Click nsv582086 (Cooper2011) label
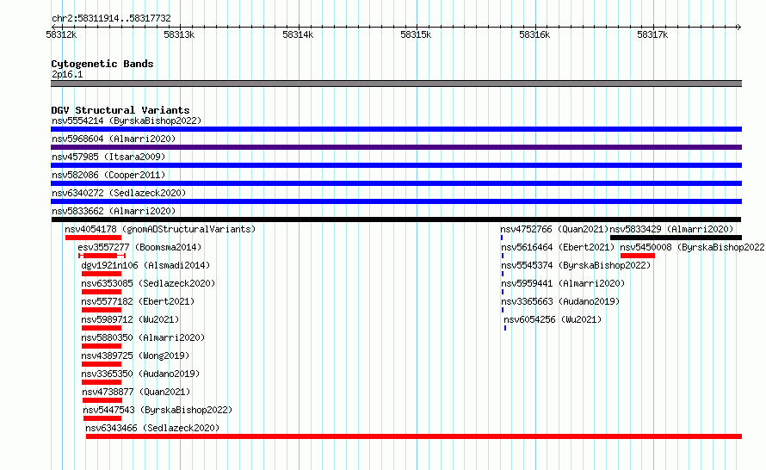Image resolution: width=766 pixels, height=470 pixels. tap(108, 175)
